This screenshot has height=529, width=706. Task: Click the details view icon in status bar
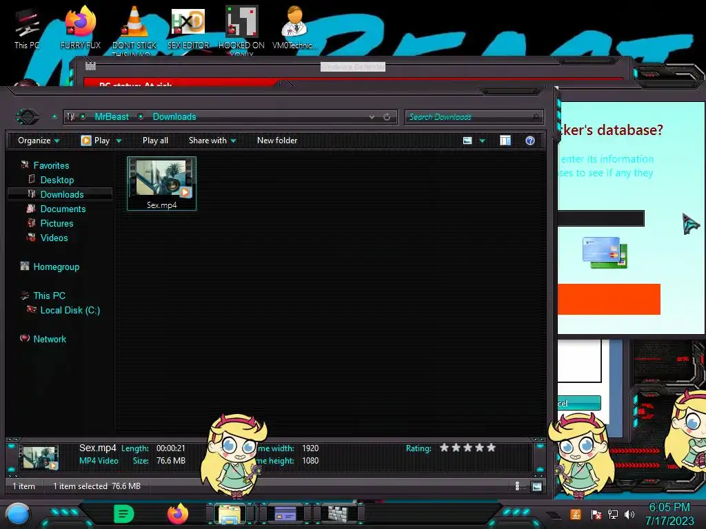(517, 486)
